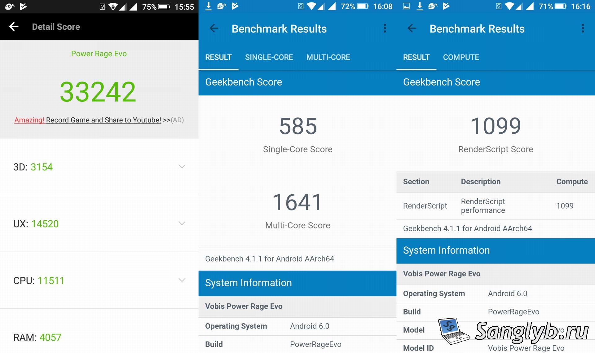
Task: Tap Compute column header
Action: 572,182
